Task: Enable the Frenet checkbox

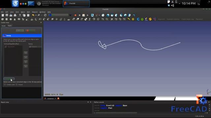Action: coord(16,85)
